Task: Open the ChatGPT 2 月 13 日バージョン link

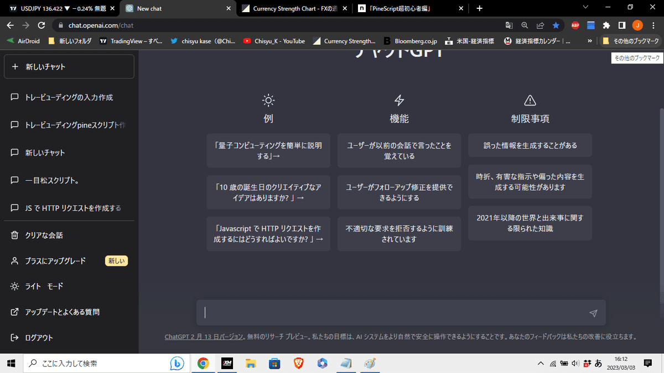Action: pyautogui.click(x=204, y=337)
